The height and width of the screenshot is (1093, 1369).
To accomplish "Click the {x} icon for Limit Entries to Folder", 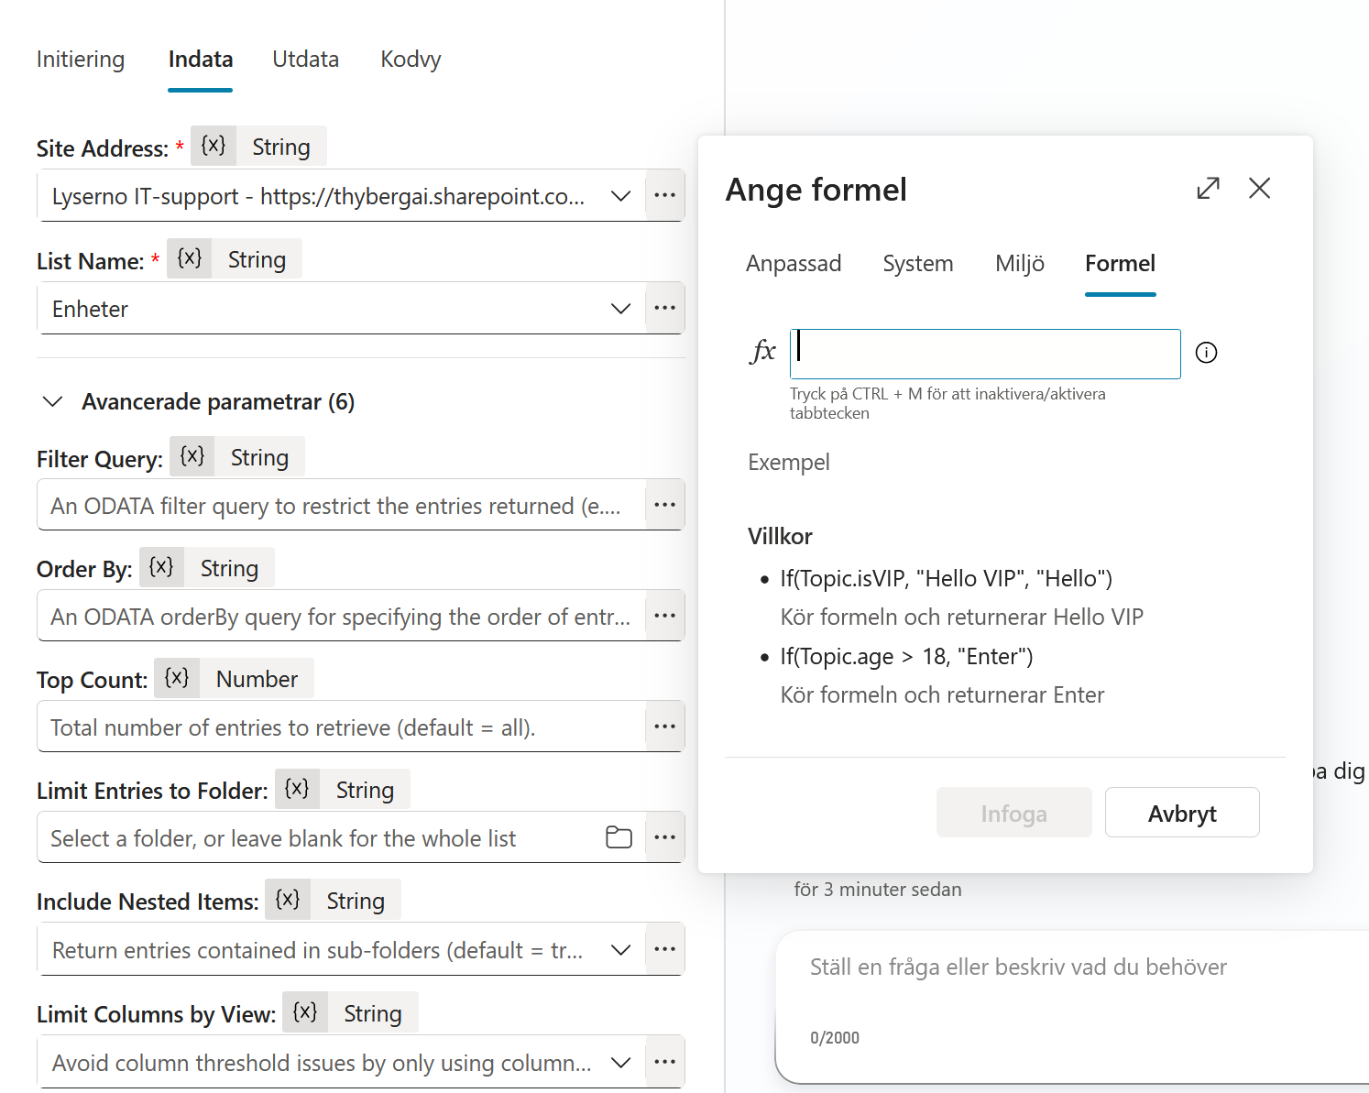I will [x=297, y=789].
